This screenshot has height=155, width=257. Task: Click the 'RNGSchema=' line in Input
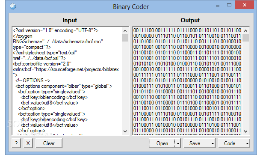click(58, 42)
